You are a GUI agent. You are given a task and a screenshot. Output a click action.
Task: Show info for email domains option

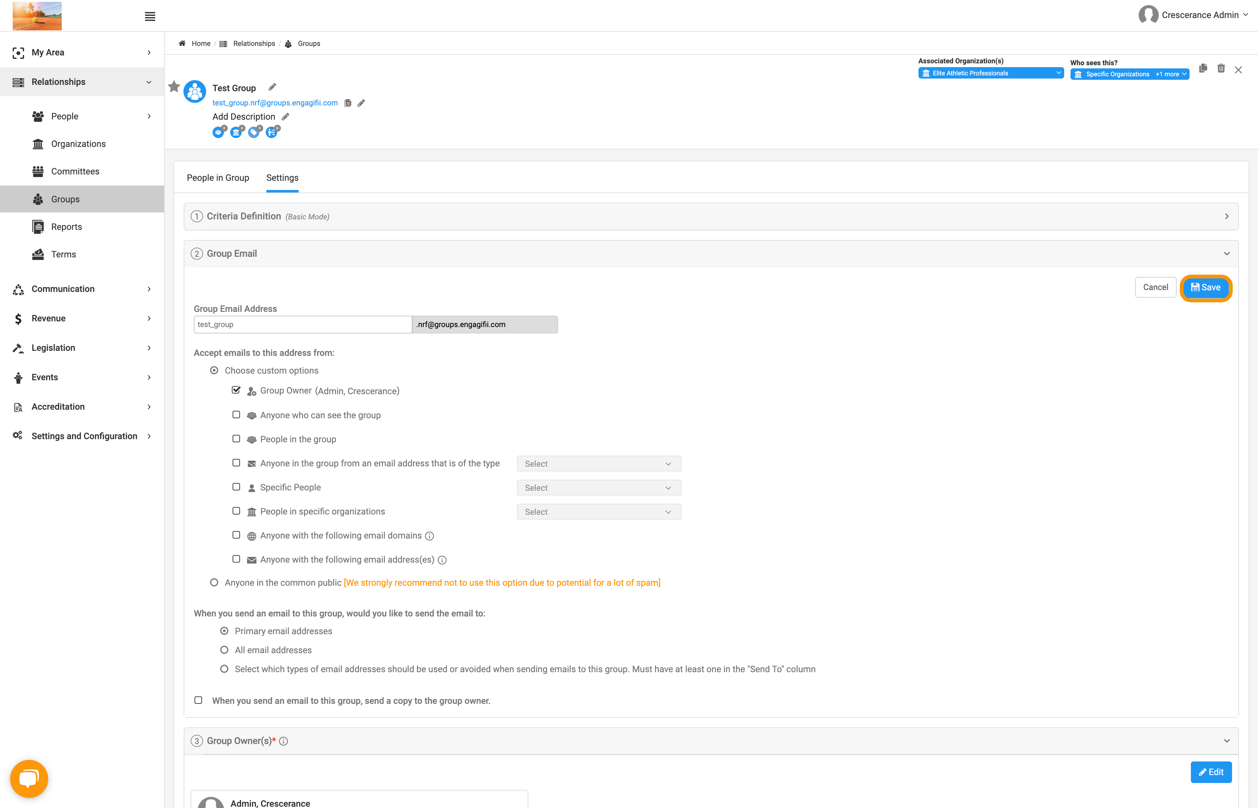(429, 536)
